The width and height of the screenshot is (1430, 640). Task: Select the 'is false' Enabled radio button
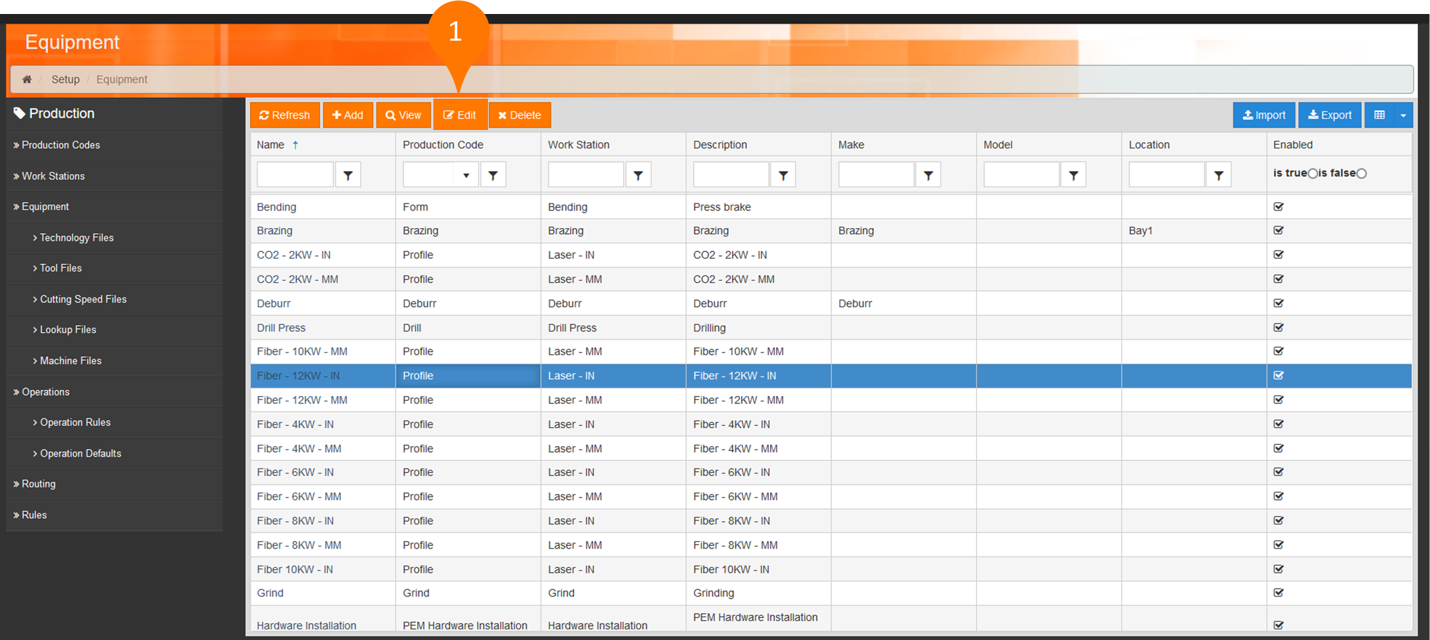point(1361,174)
